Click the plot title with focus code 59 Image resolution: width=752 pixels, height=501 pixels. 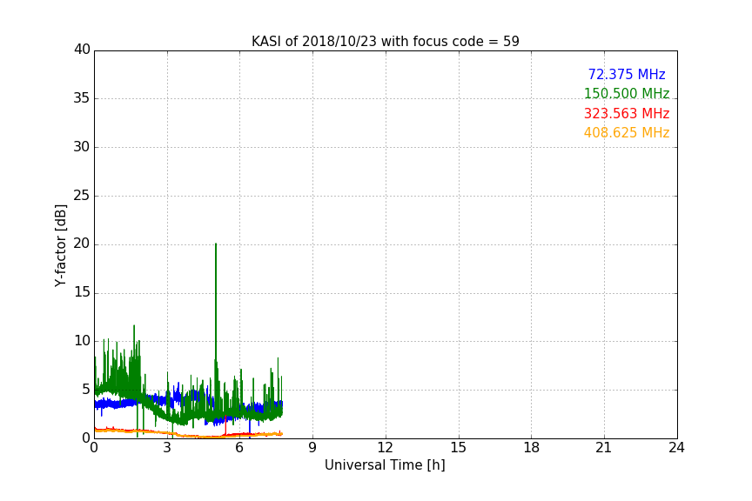[x=385, y=41]
